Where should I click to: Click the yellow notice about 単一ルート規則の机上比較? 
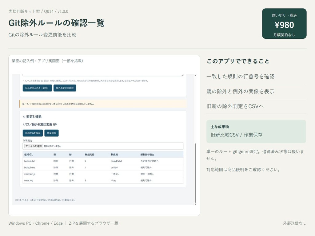pyautogui.click(x=103, y=104)
